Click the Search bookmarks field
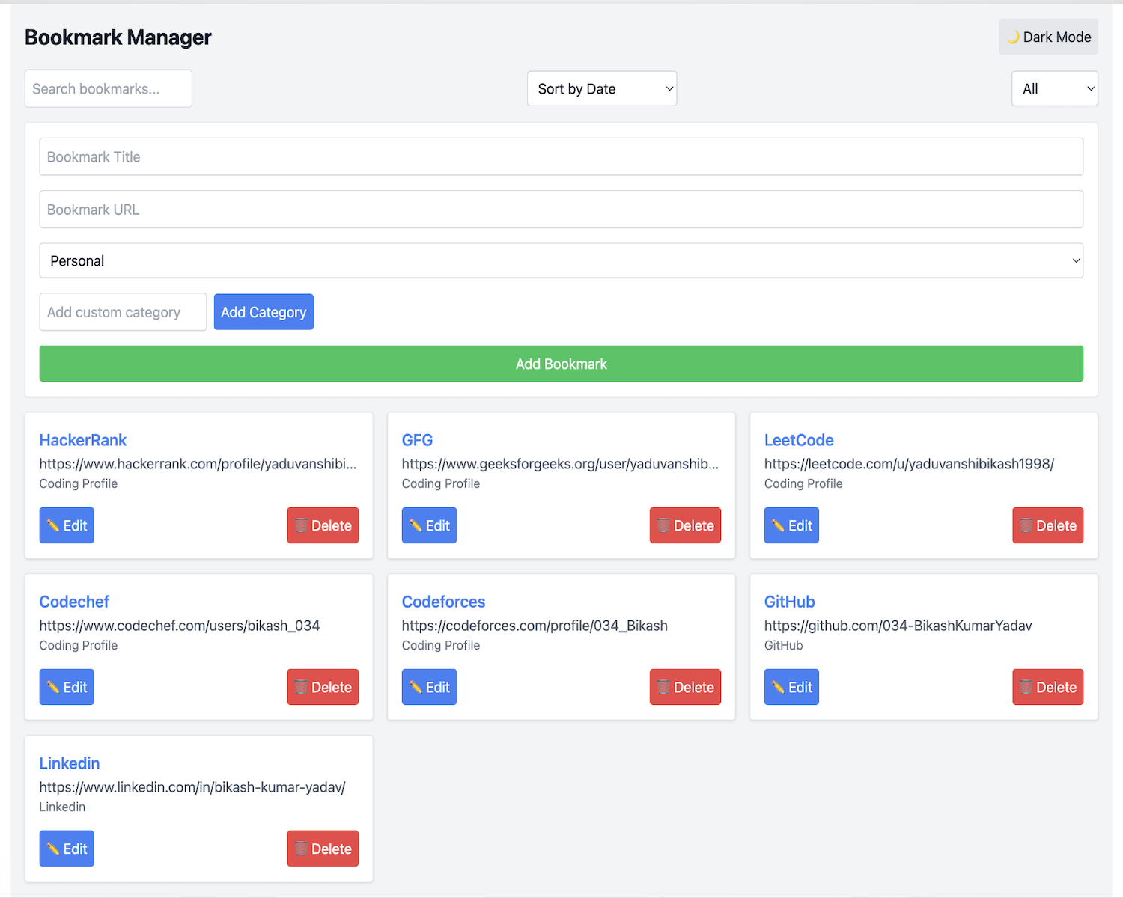The height and width of the screenshot is (898, 1123). click(x=109, y=88)
